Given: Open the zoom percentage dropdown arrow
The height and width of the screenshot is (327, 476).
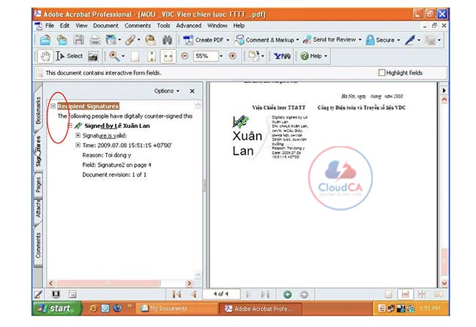Looking at the screenshot, I should (x=221, y=56).
